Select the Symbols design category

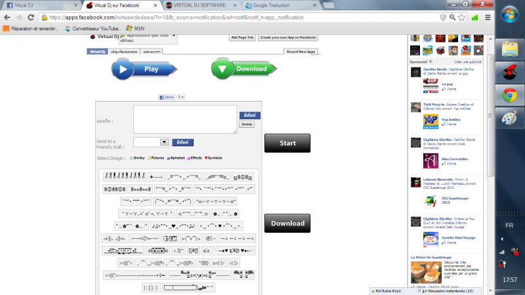213,158
